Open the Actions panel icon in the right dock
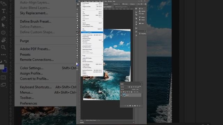Viewport: 223px width, 125px height. click(140, 20)
